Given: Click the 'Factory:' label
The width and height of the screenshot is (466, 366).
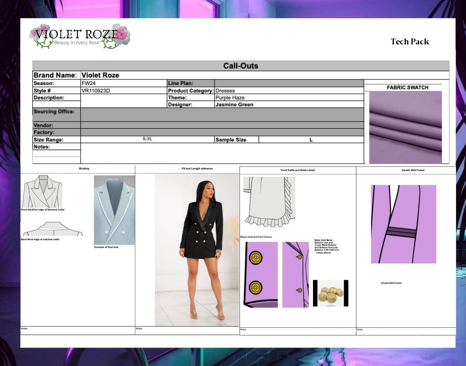Looking at the screenshot, I should point(44,132).
